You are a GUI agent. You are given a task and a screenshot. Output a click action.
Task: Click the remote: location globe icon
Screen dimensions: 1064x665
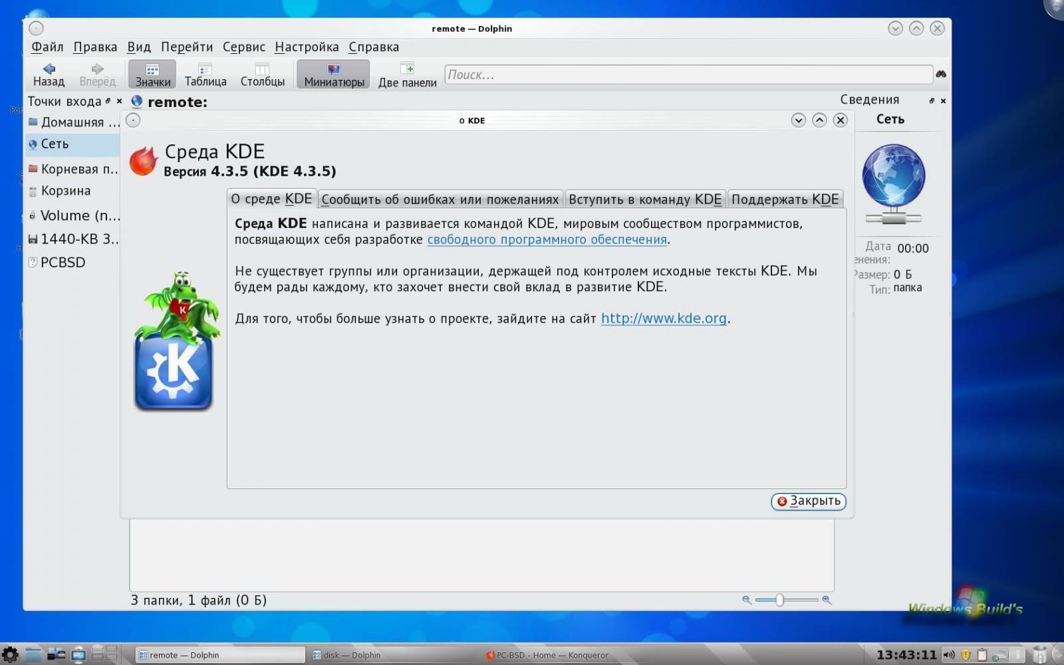coord(137,102)
